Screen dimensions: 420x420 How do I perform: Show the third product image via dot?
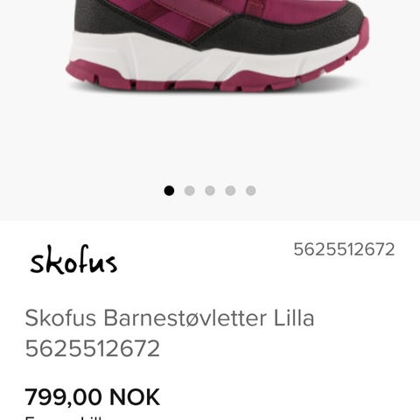(x=210, y=191)
